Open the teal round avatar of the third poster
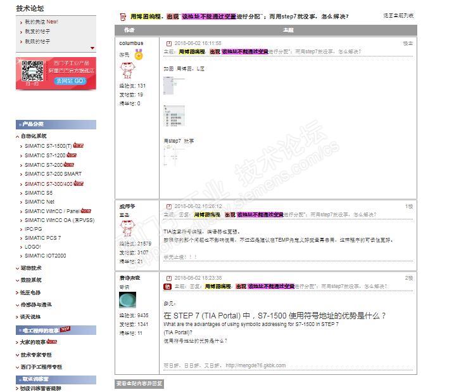The width and height of the screenshot is (454, 392). 127,300
